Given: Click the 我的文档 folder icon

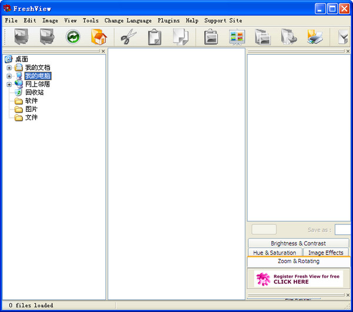Looking at the screenshot, I should click(19, 67).
